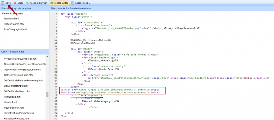
Task: Open ForgotPasswordJavaScript.html template file
Action: (20, 59)
